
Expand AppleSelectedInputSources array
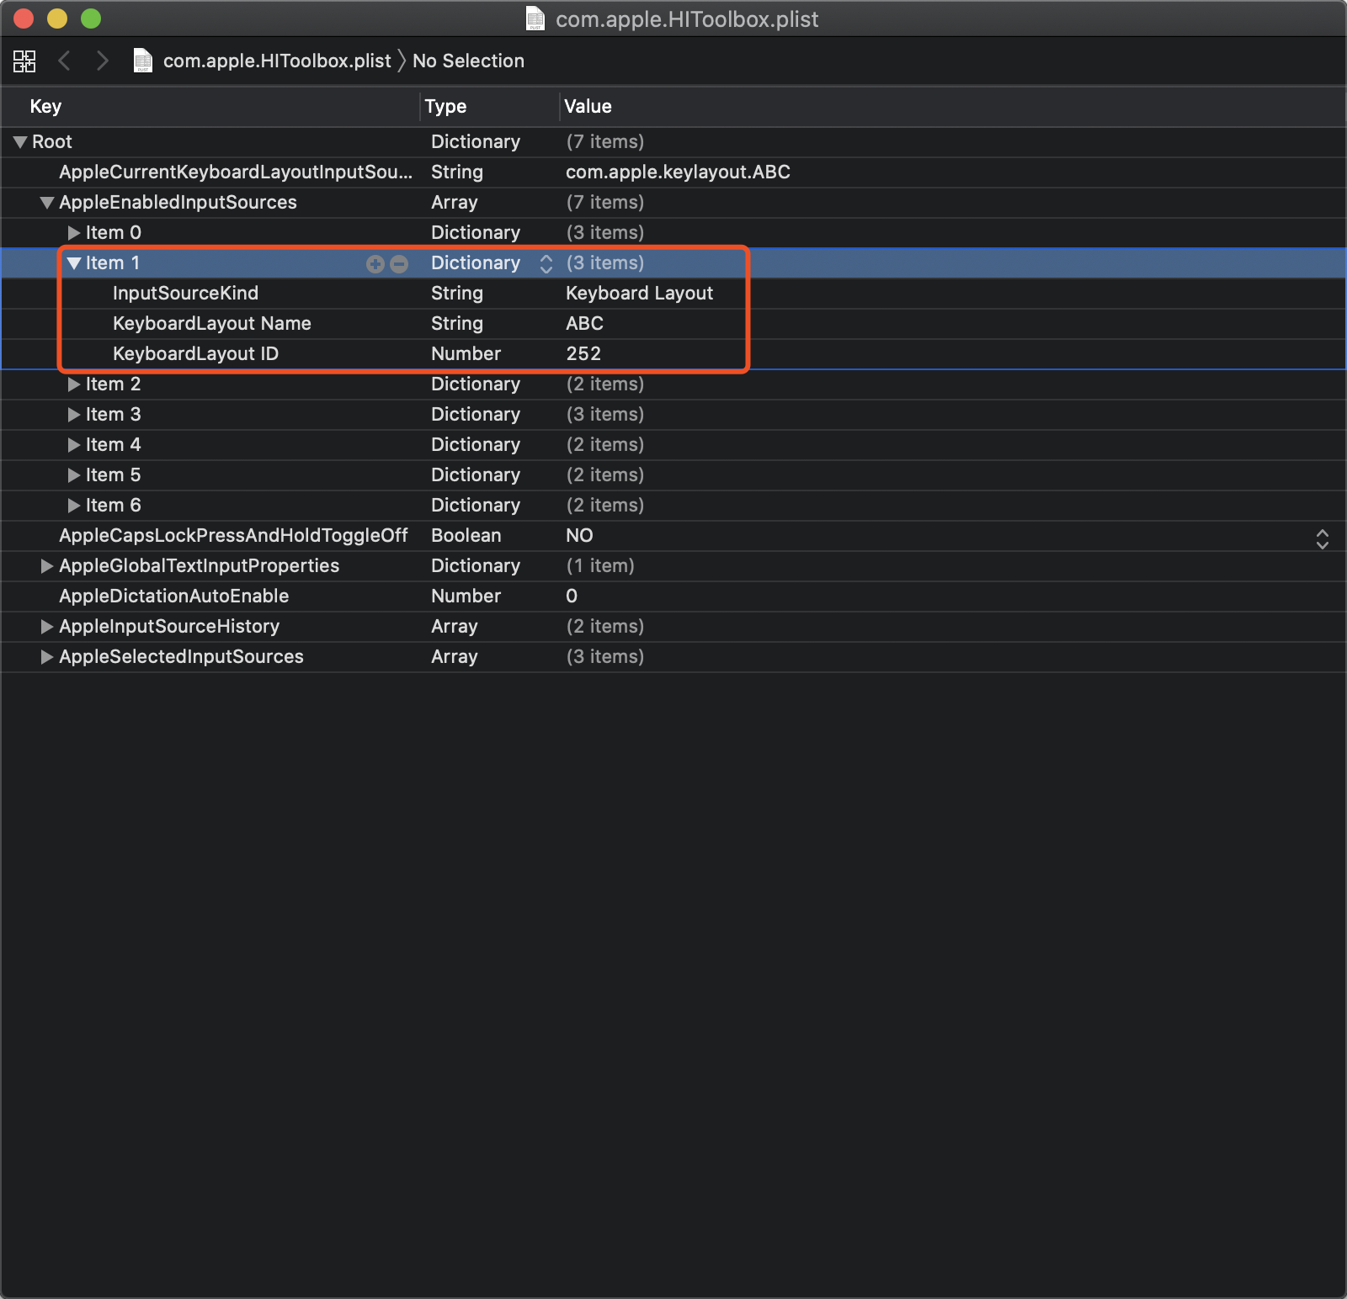point(47,657)
